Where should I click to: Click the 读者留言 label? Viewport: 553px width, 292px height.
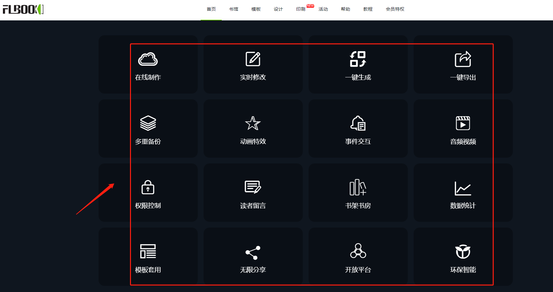[253, 206]
